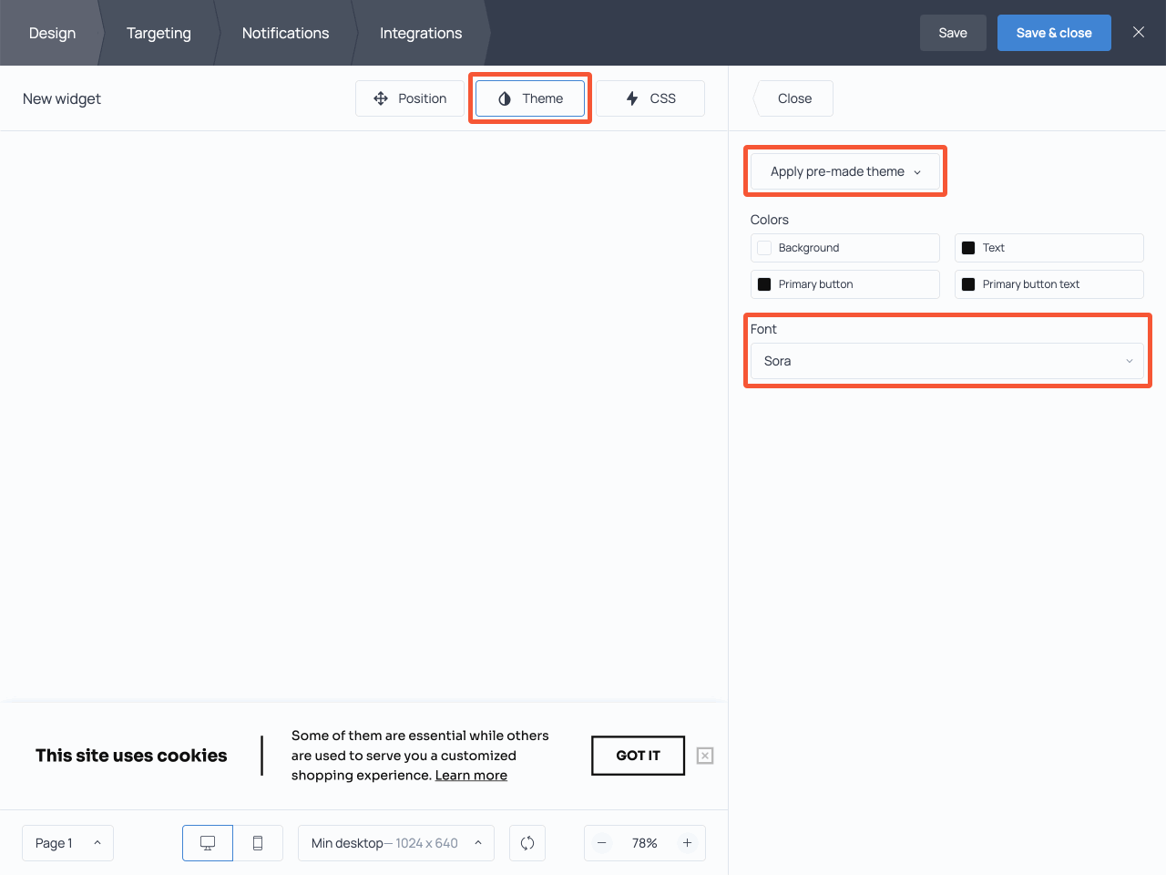Click the refresh preview icon
1166x875 pixels.
[527, 843]
